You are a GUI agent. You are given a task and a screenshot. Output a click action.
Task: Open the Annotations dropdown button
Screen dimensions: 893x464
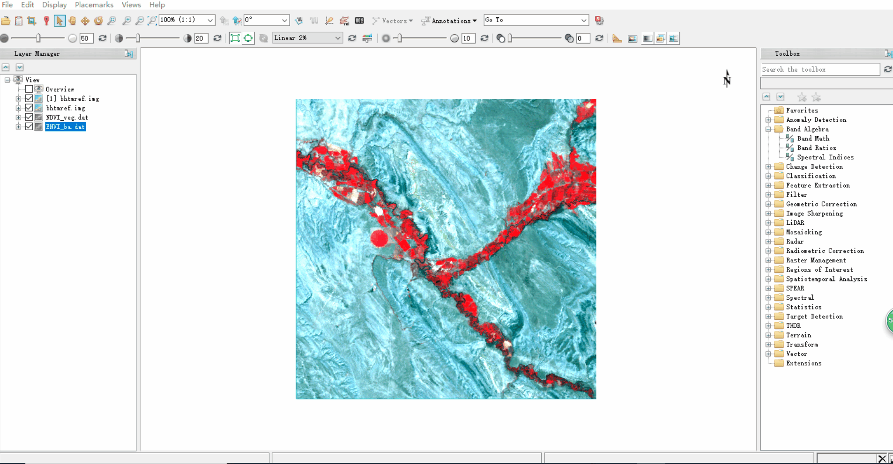(449, 21)
